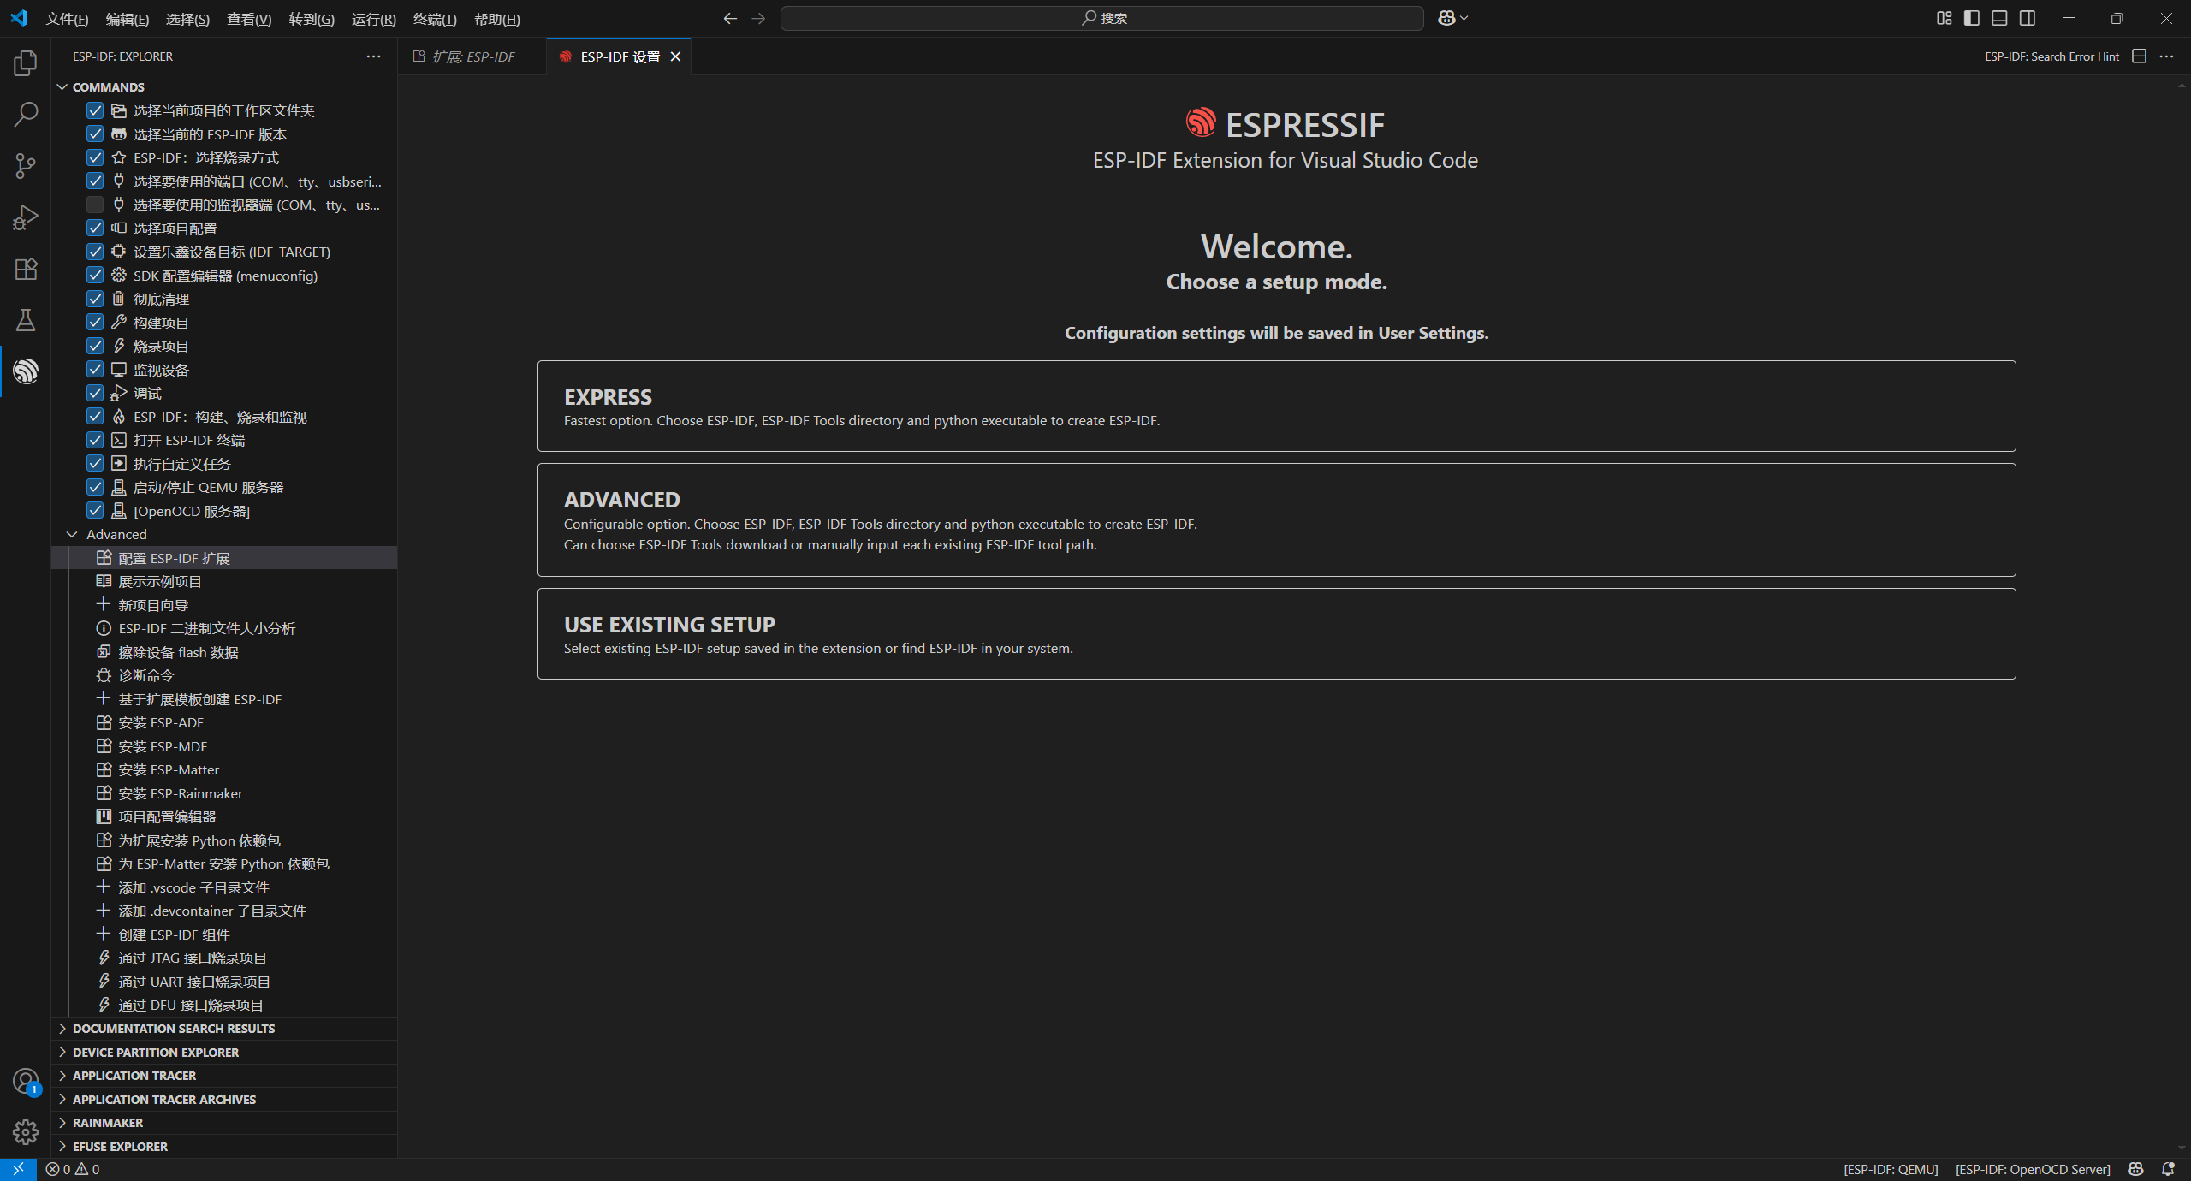Collapse the Advanced tree section

click(x=73, y=534)
